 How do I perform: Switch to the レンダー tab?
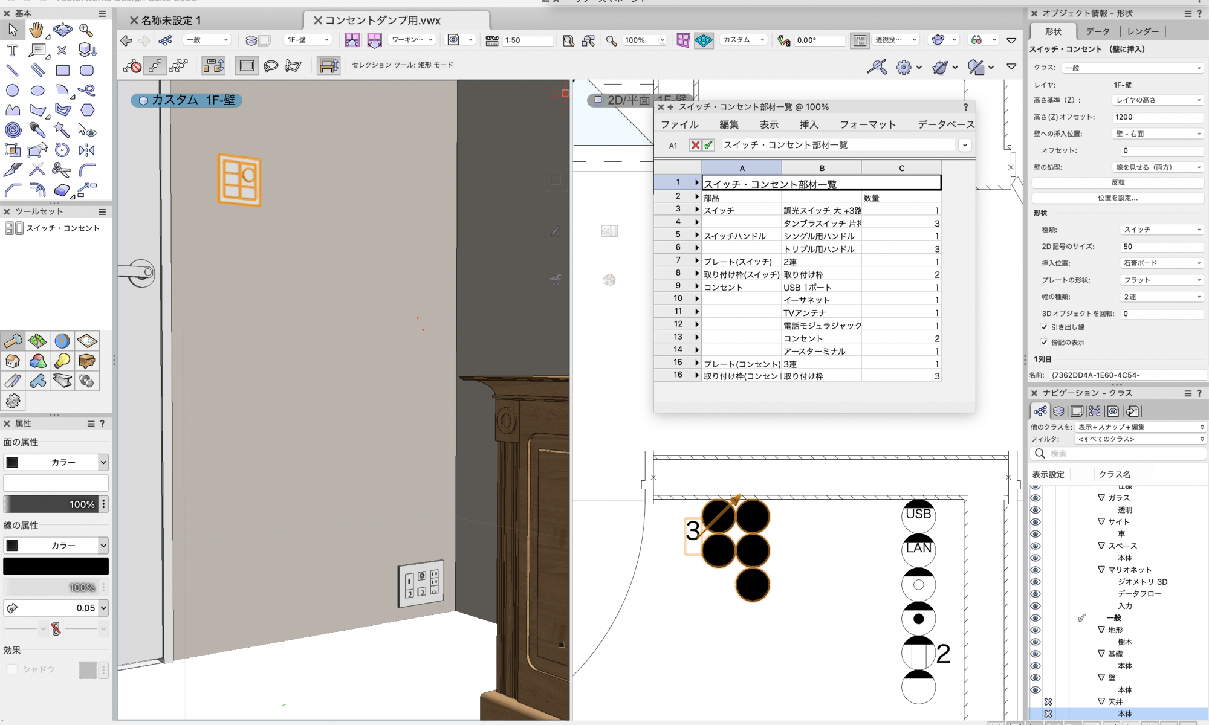(x=1143, y=31)
